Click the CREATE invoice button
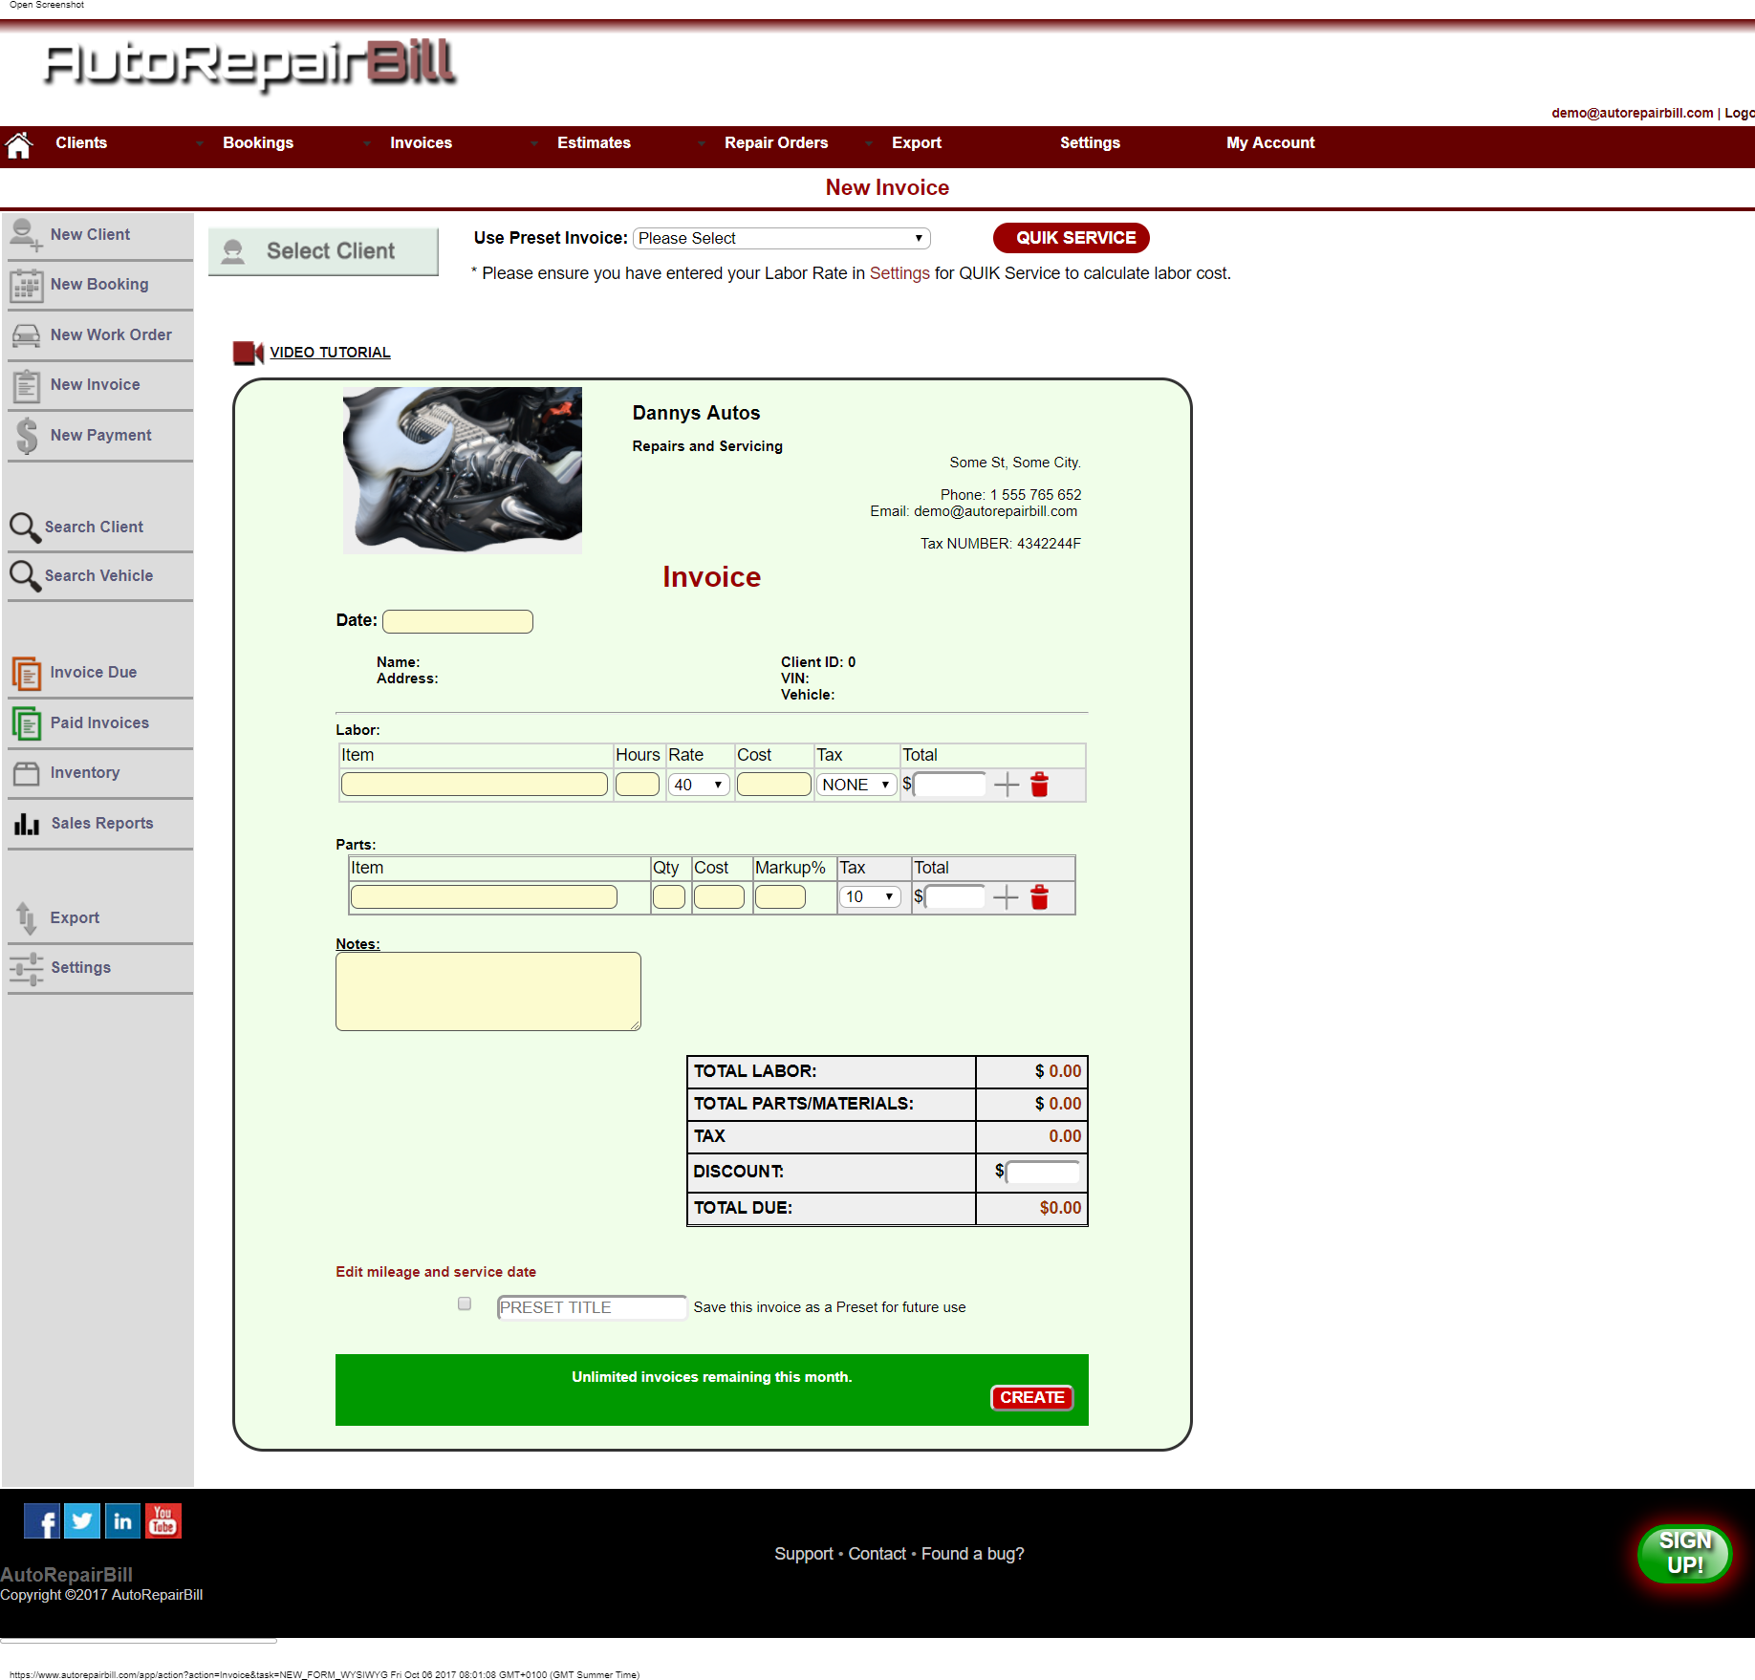1755x1680 pixels. (1032, 1397)
